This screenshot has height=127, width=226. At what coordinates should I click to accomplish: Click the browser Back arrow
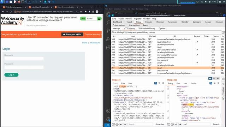[x=3, y=12]
